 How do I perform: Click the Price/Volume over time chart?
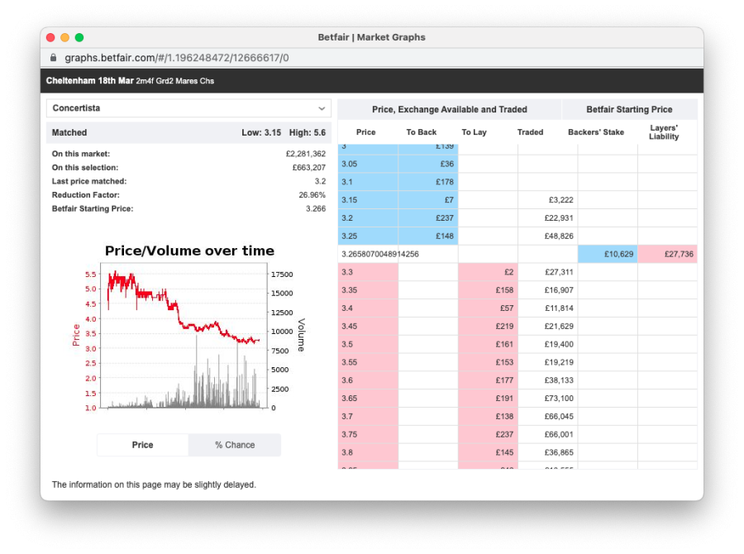188,327
